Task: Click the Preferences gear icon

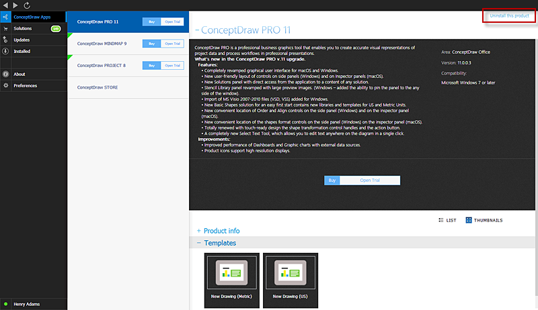Action: [x=5, y=85]
